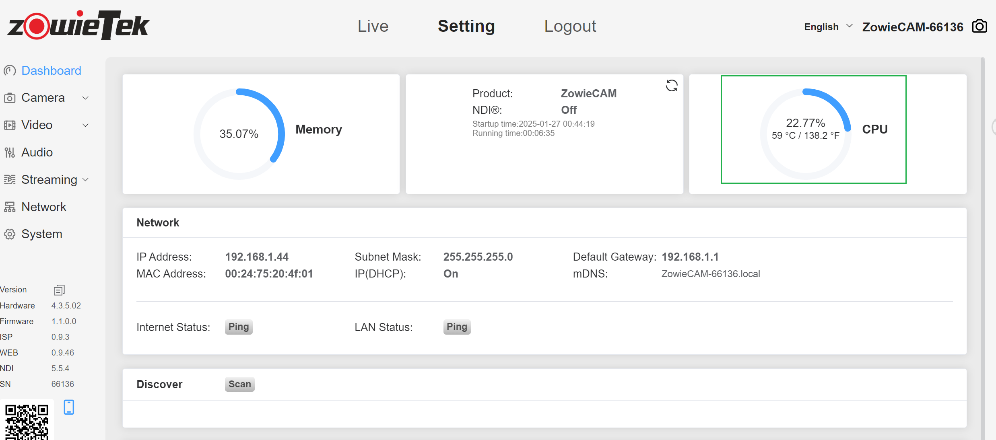Click the snapshot camera icon top-right

click(x=980, y=27)
